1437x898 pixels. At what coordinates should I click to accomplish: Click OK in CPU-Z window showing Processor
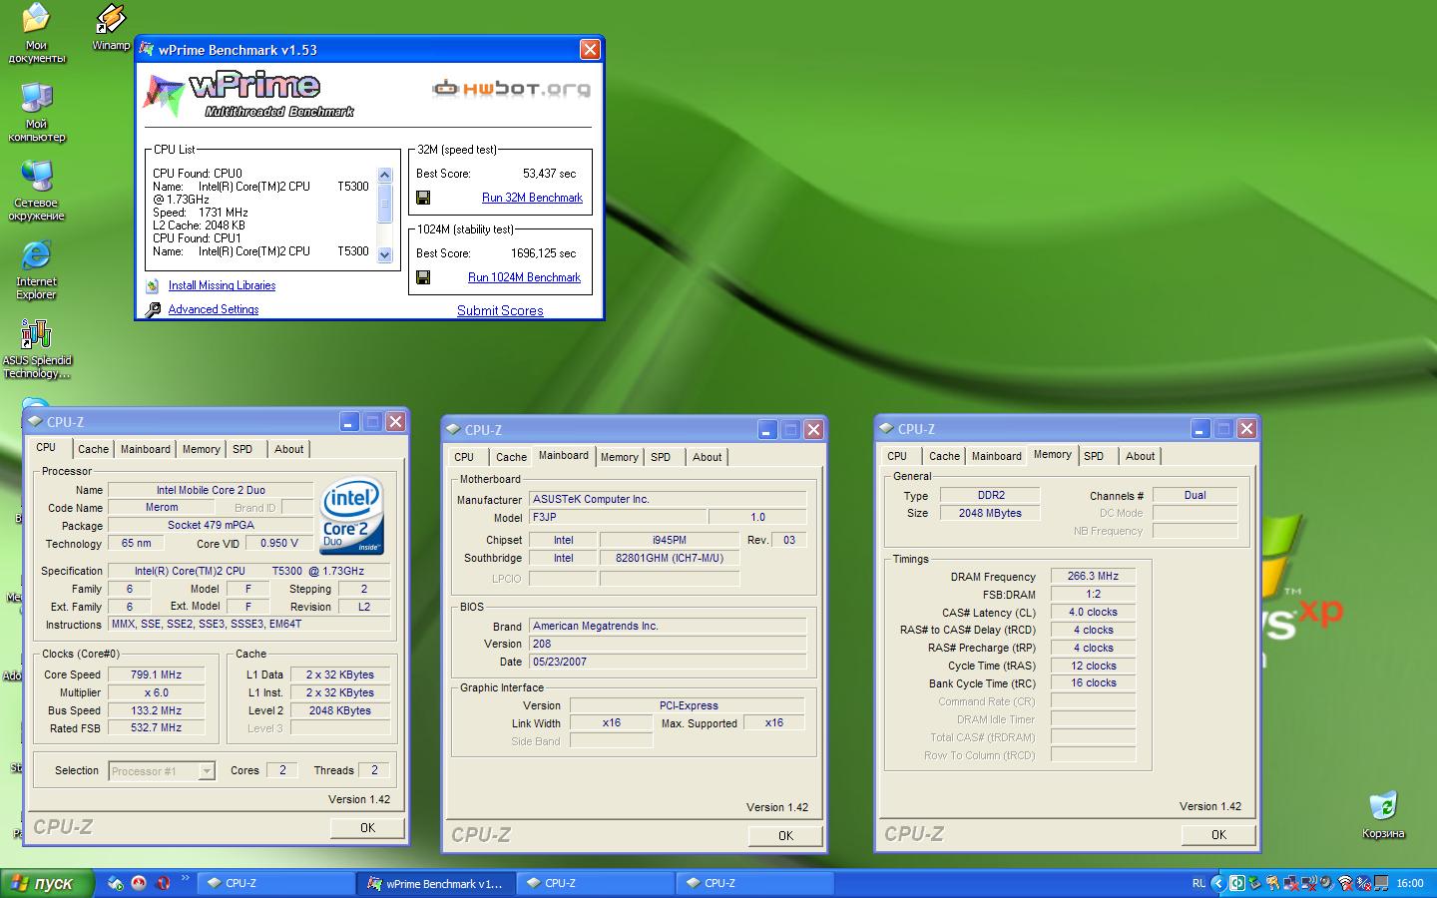pos(367,827)
